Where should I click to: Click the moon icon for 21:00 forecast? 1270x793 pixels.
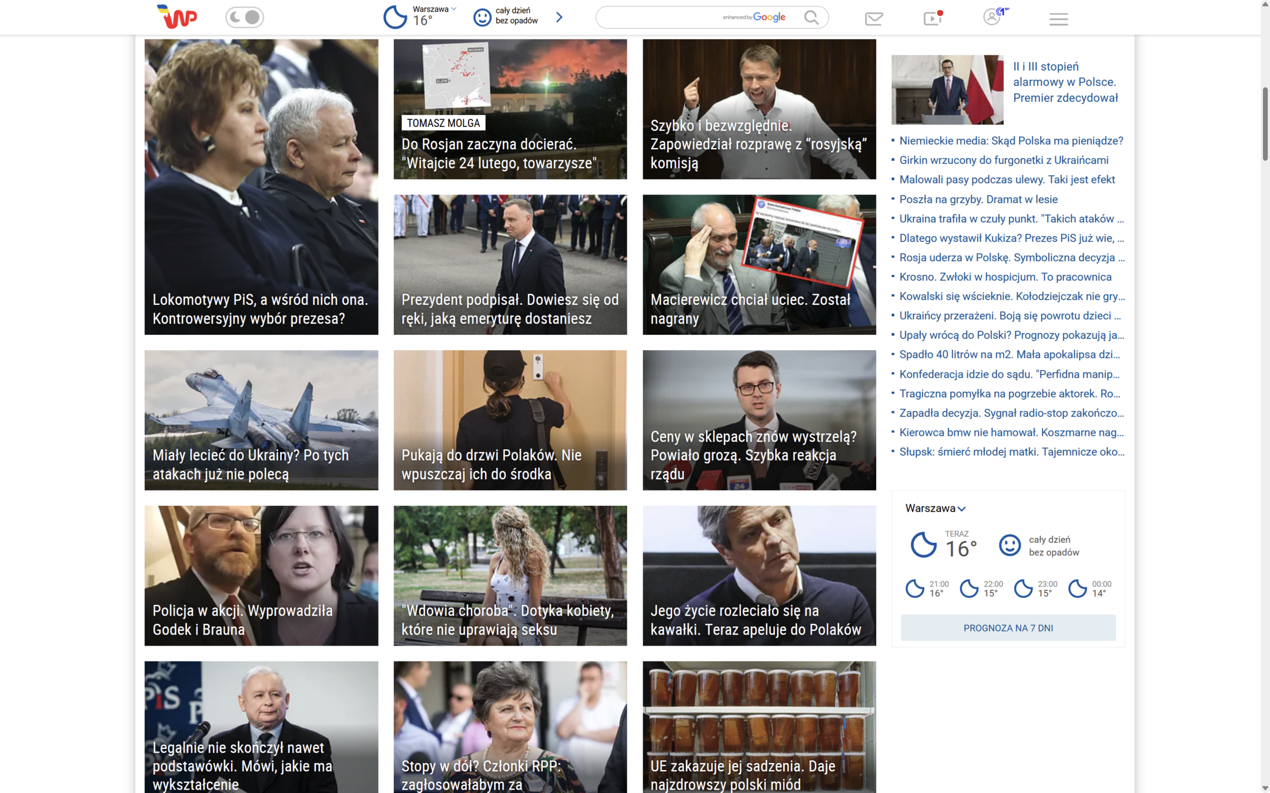tap(914, 588)
